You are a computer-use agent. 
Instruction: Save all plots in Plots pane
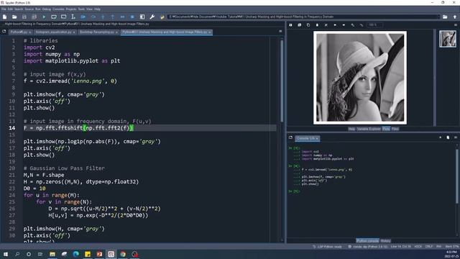pyautogui.click(x=300, y=25)
